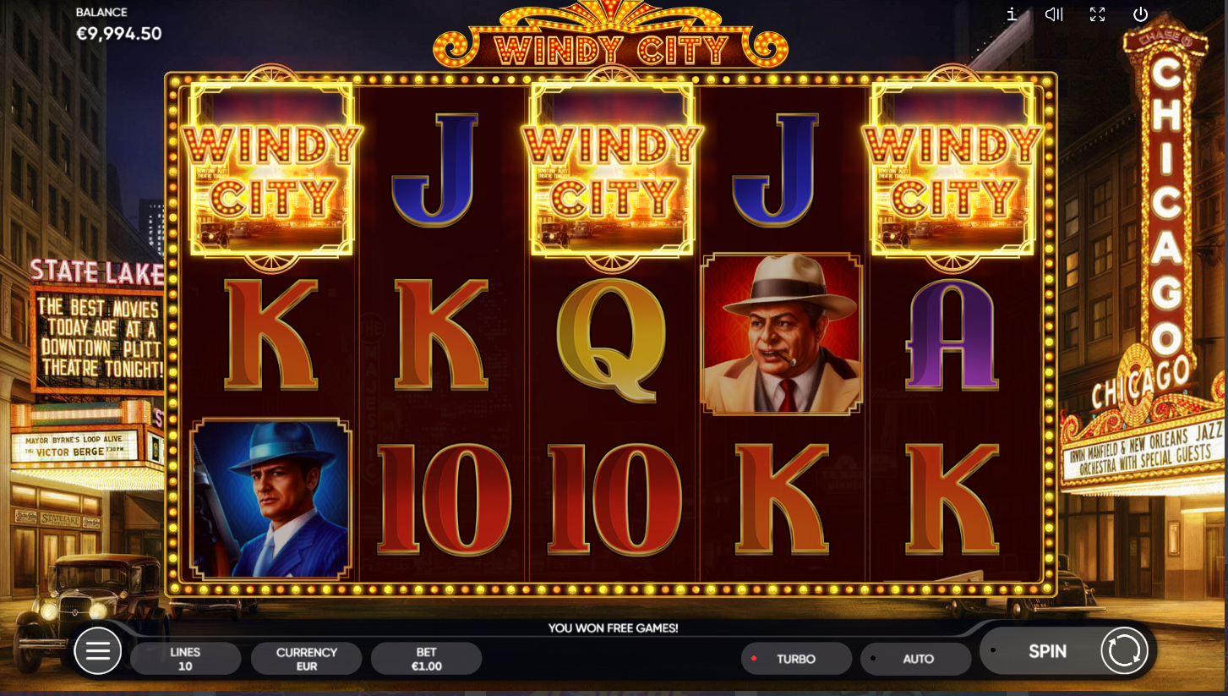
Task: Click the power exit icon
Action: pos(1140,14)
